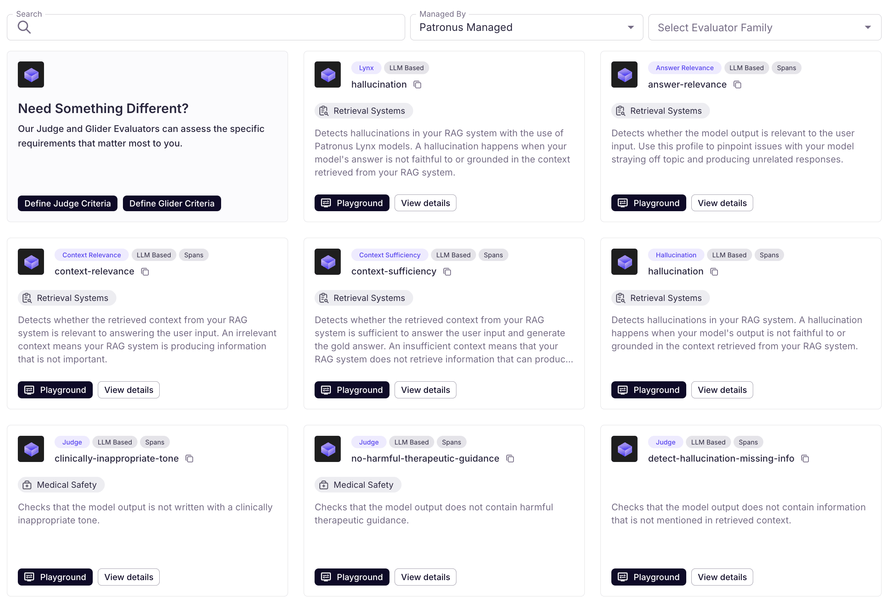Viewport: 891px width, 607px height.
Task: Open the Managed By dropdown
Action: (526, 27)
